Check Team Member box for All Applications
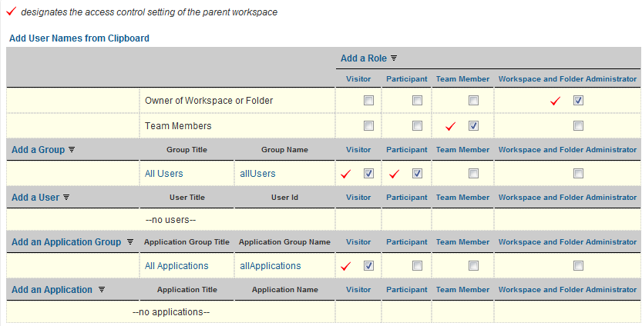642x326 pixels. (473, 266)
